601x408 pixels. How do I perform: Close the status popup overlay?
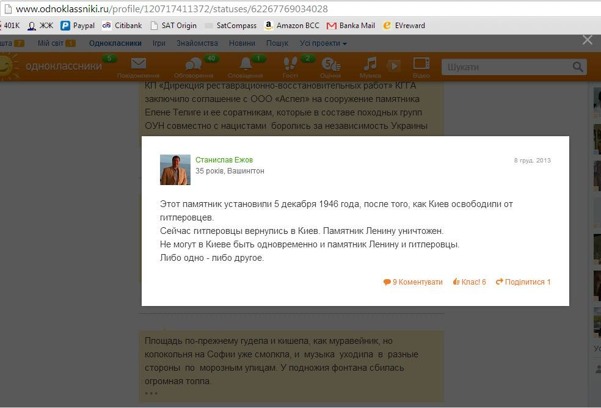(x=588, y=40)
